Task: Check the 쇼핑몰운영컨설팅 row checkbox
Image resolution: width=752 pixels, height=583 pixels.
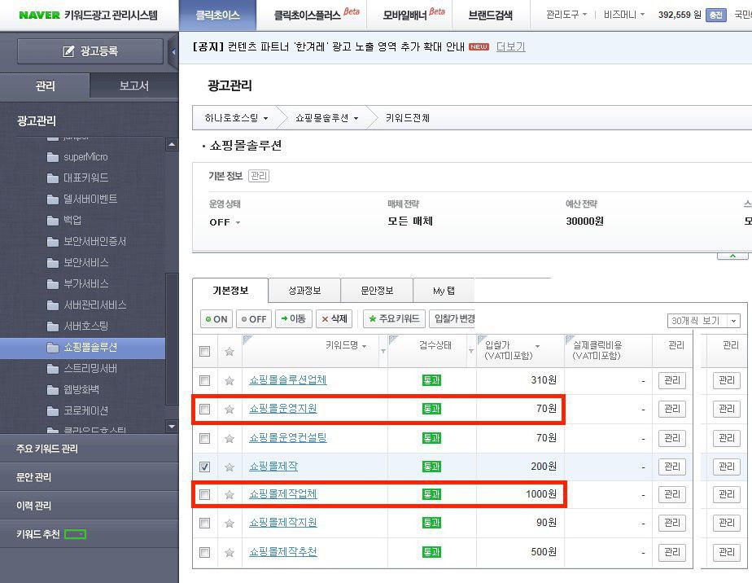Action: (x=205, y=439)
